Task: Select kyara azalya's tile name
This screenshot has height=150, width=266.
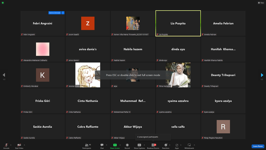Action: pyautogui.click(x=223, y=101)
